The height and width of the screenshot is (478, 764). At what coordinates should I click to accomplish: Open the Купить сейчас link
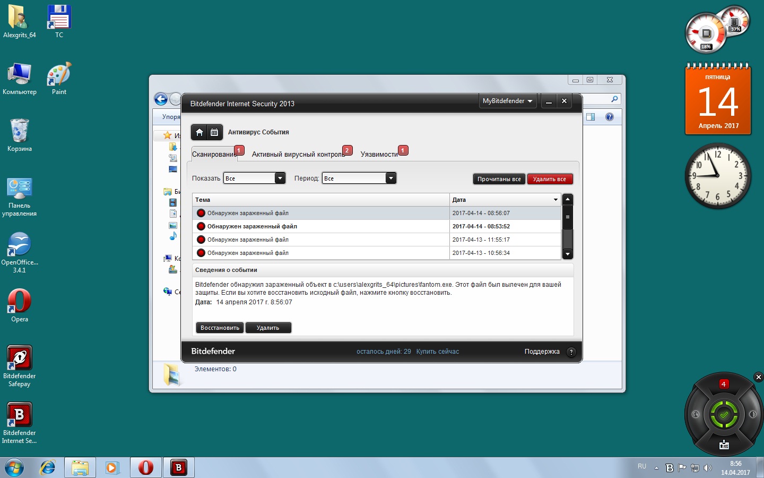pyautogui.click(x=438, y=352)
